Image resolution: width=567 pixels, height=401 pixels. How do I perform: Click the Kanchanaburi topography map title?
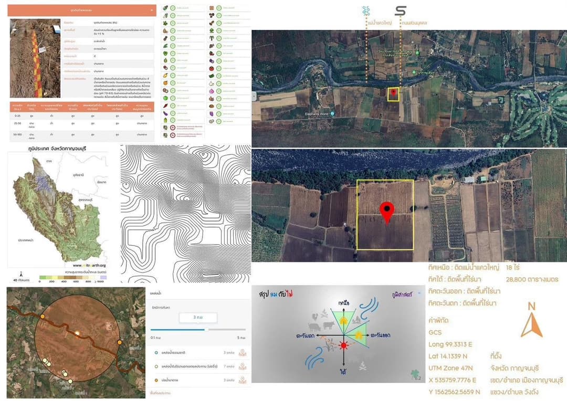coord(57,148)
